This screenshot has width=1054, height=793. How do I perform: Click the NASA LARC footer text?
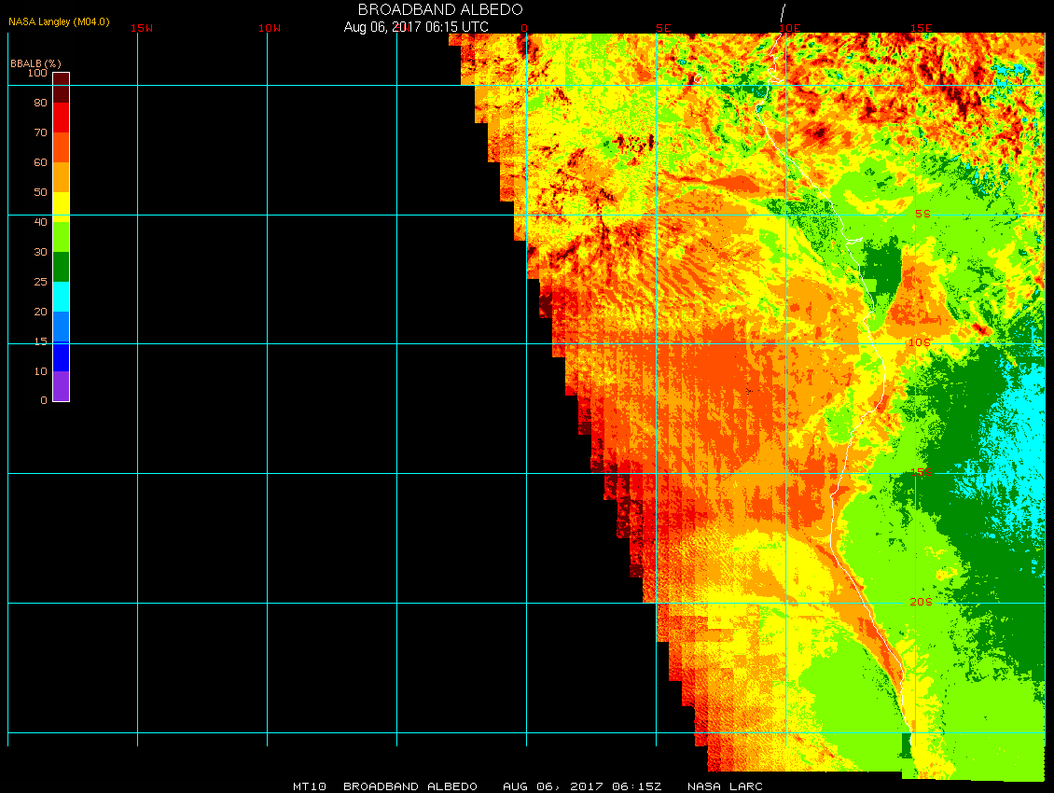(725, 786)
